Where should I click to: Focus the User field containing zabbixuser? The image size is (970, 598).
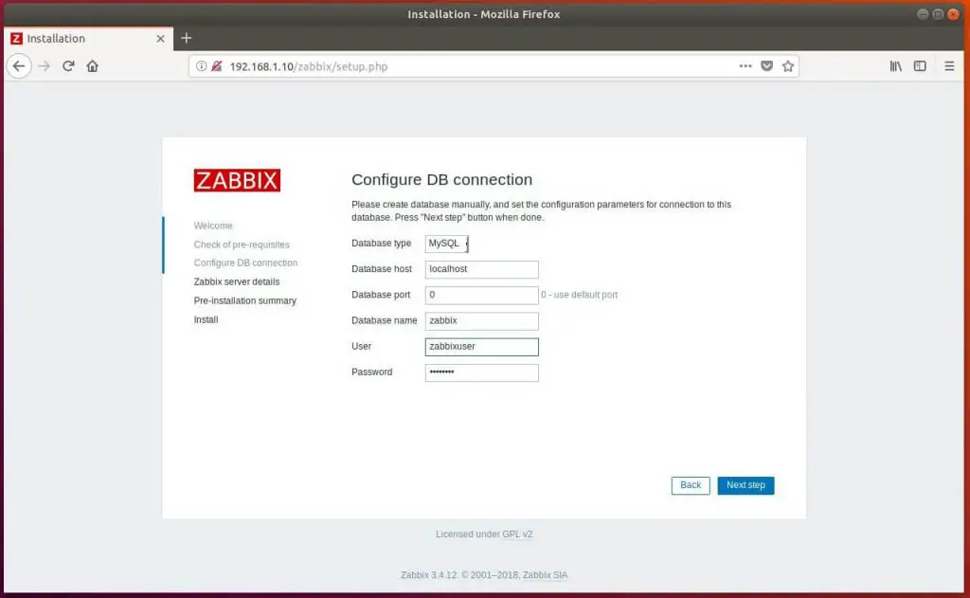481,347
